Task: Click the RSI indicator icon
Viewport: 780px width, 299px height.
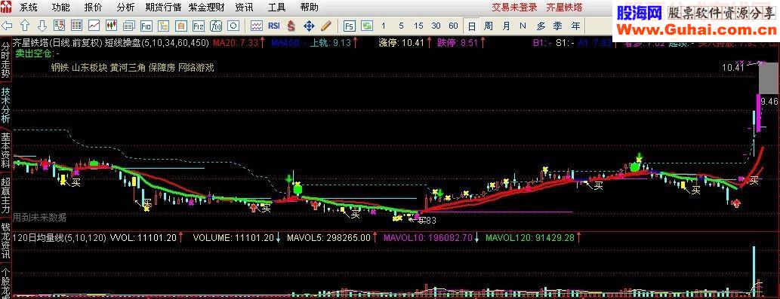Action: (x=273, y=26)
